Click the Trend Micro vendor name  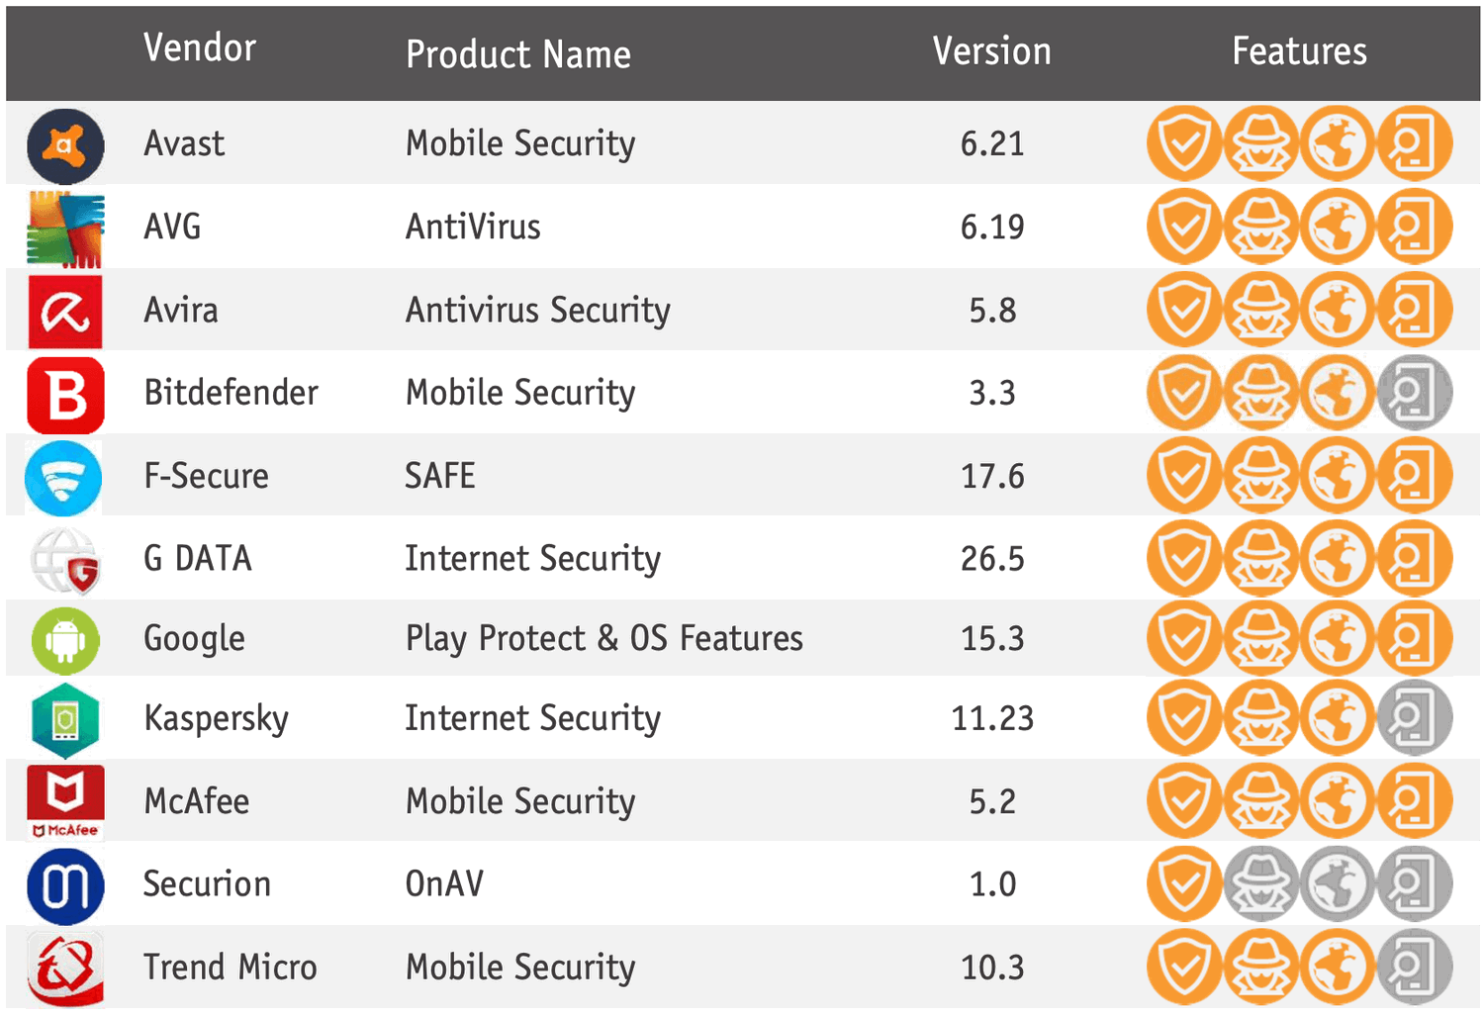click(x=231, y=967)
